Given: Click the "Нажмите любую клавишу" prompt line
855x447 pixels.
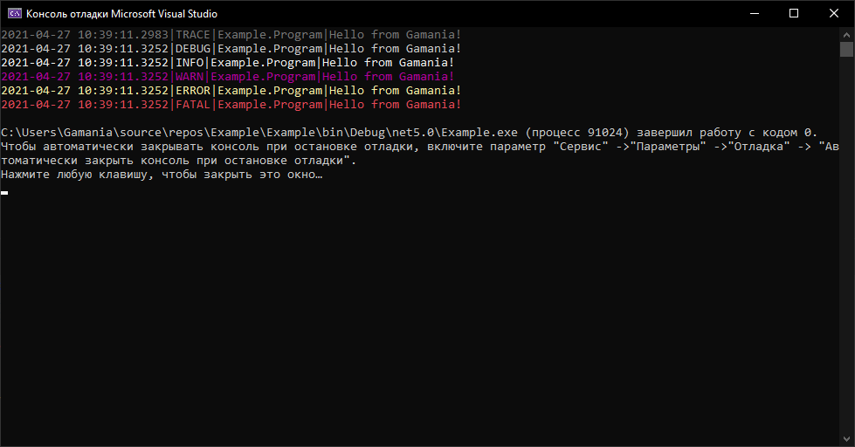Looking at the screenshot, I should coord(162,175).
